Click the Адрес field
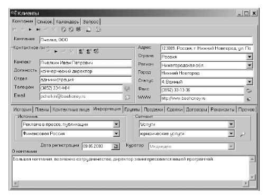 pyautogui.click(x=207, y=48)
